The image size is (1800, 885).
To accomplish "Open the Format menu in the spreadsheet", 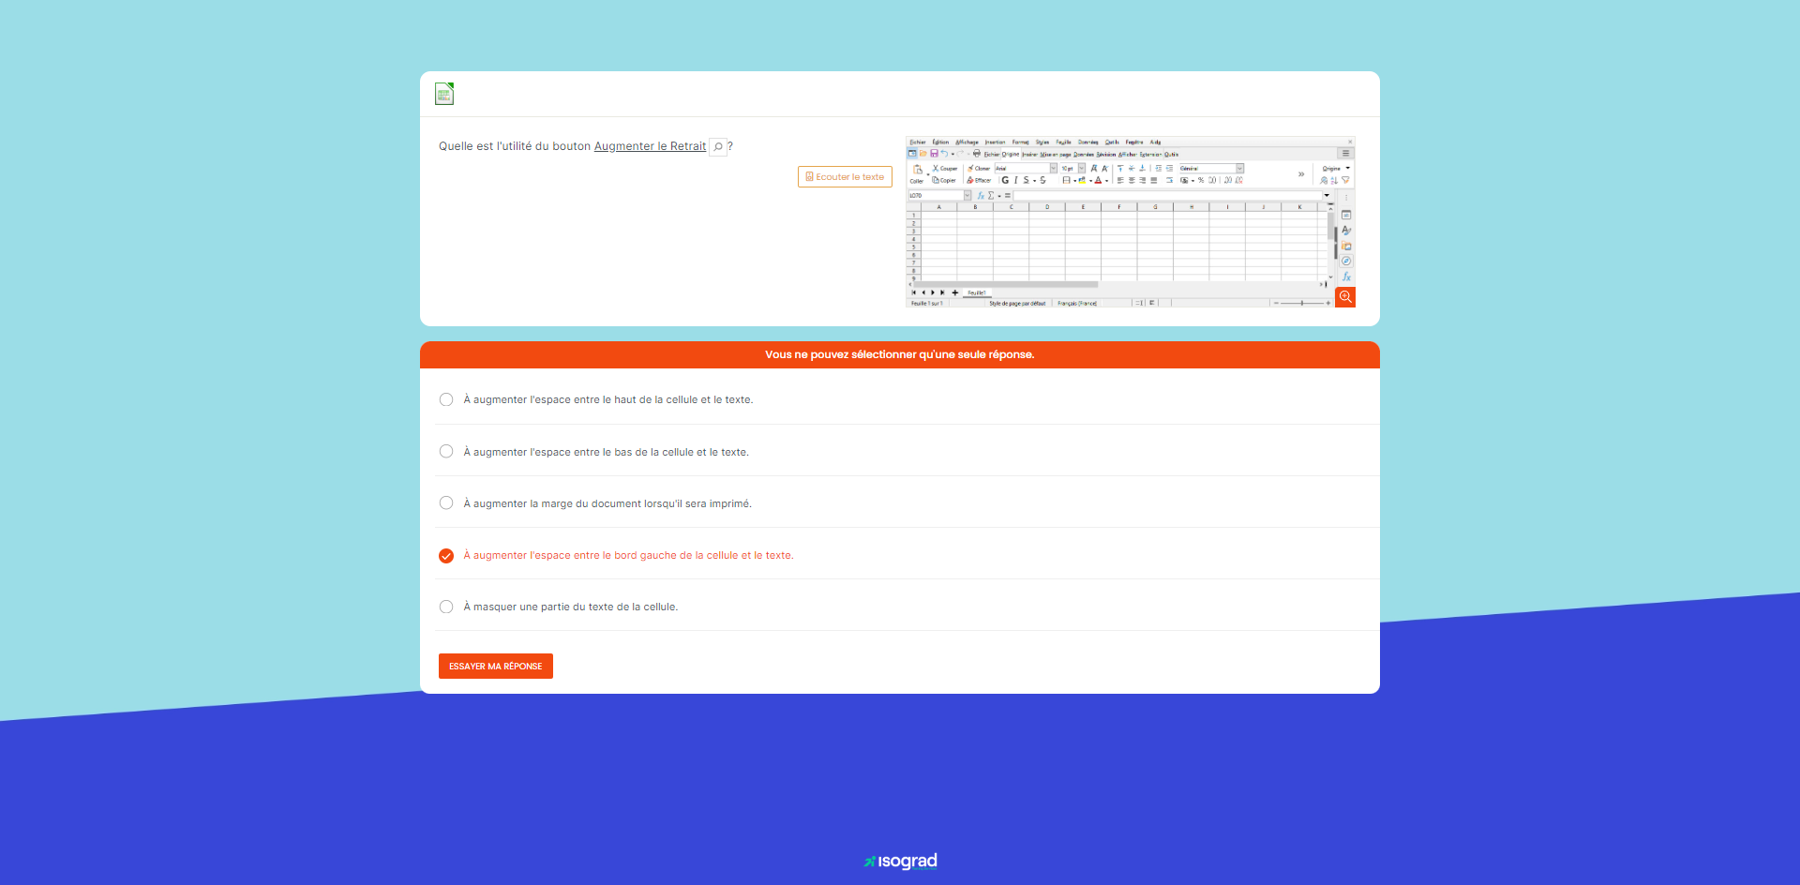I will click(1019, 142).
